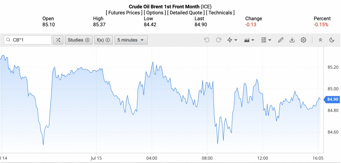
Task: Open the events lightning dropdown
Action: pyautogui.click(x=232, y=40)
